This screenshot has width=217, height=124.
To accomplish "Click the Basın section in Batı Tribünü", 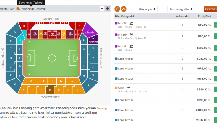I will click(x=52, y=23).
